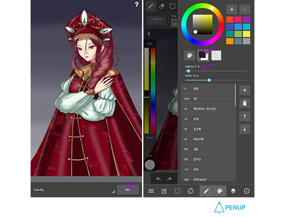Choose the pink palette swatch

coord(238,20)
